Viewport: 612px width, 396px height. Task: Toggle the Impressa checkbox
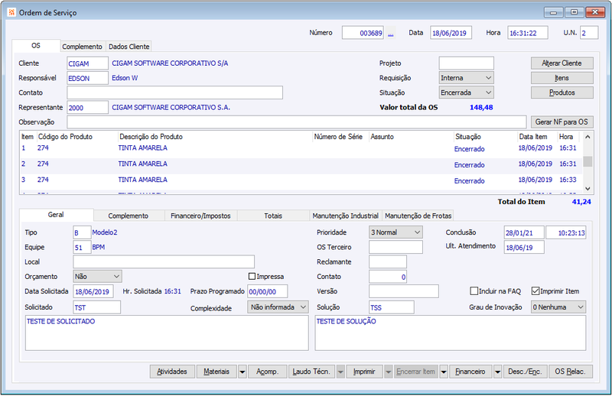coord(252,276)
